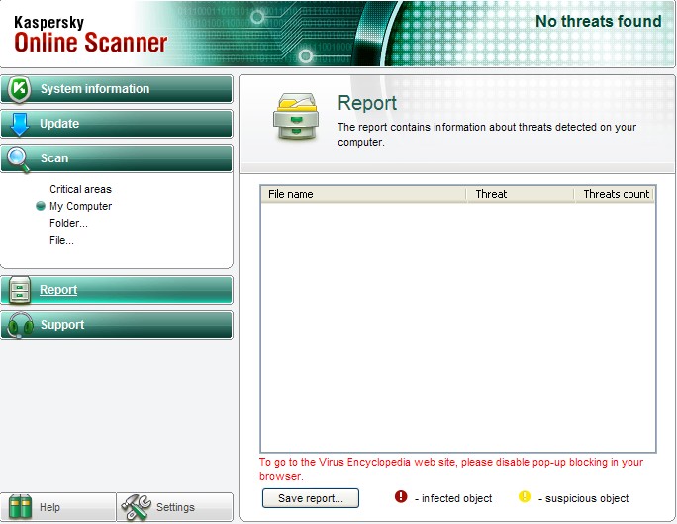This screenshot has height=524, width=677.
Task: Open the Support section label
Action: point(62,325)
